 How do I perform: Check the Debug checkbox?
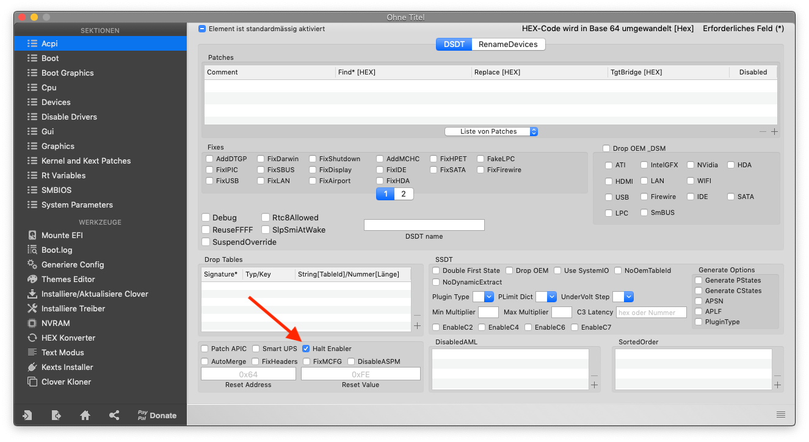(206, 217)
